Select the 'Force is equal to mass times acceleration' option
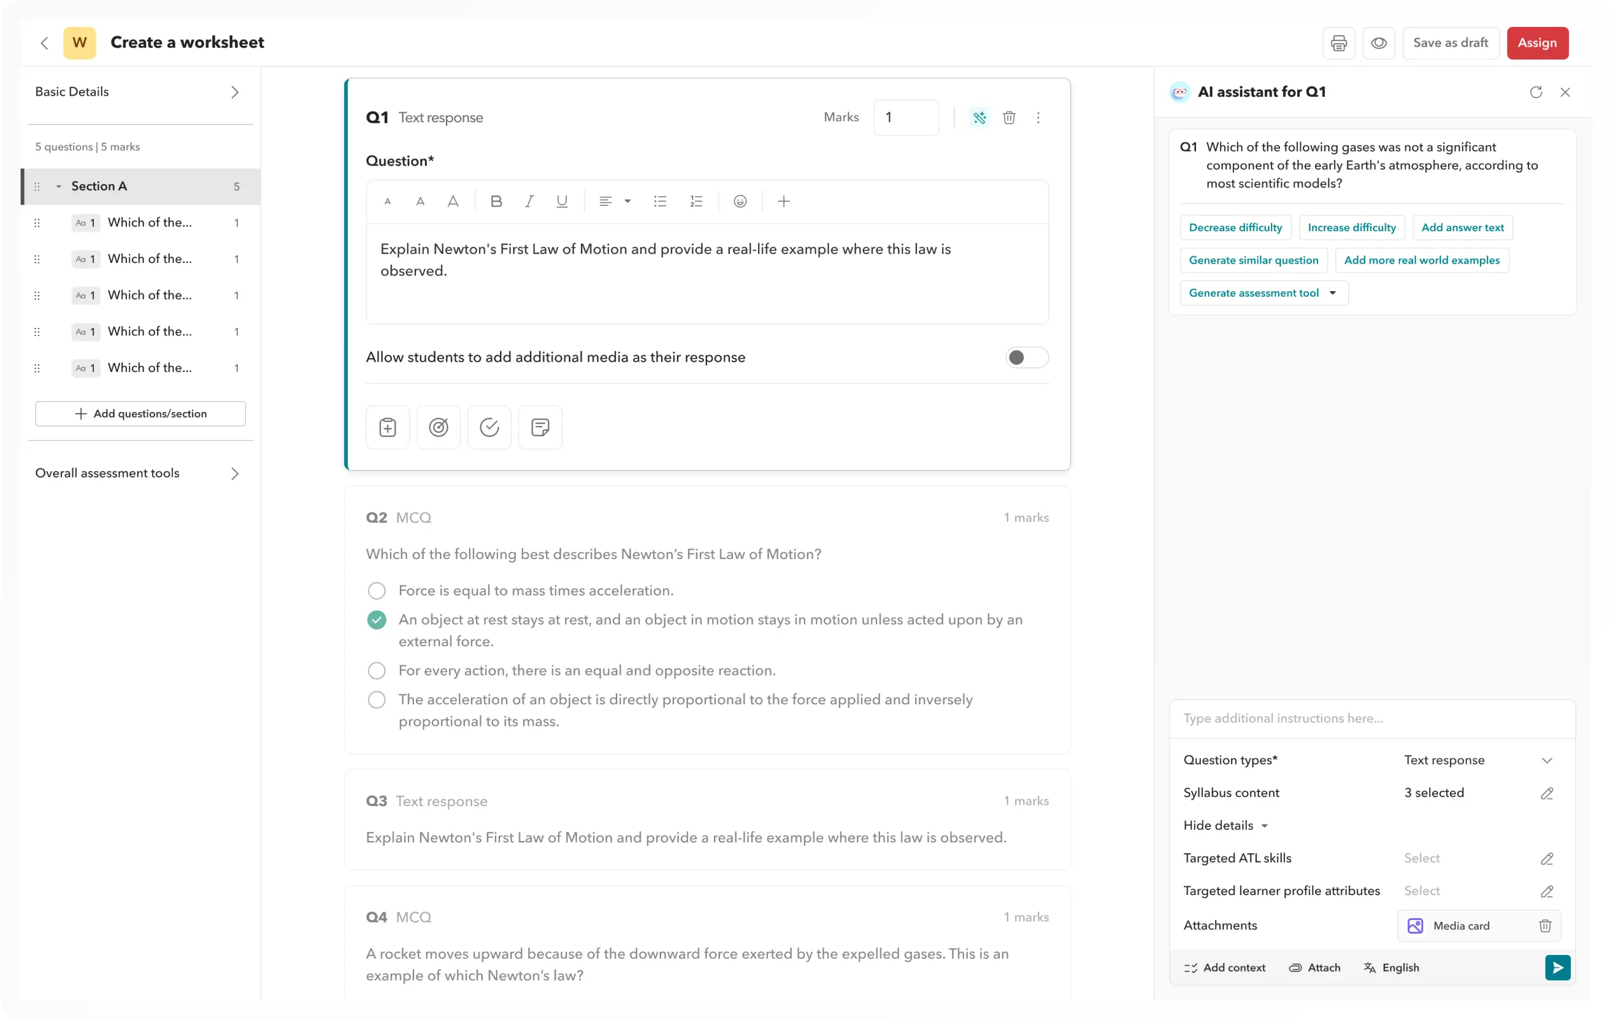 point(377,590)
